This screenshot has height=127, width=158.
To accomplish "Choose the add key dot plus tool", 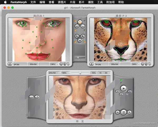I will pyautogui.click(x=77, y=26).
